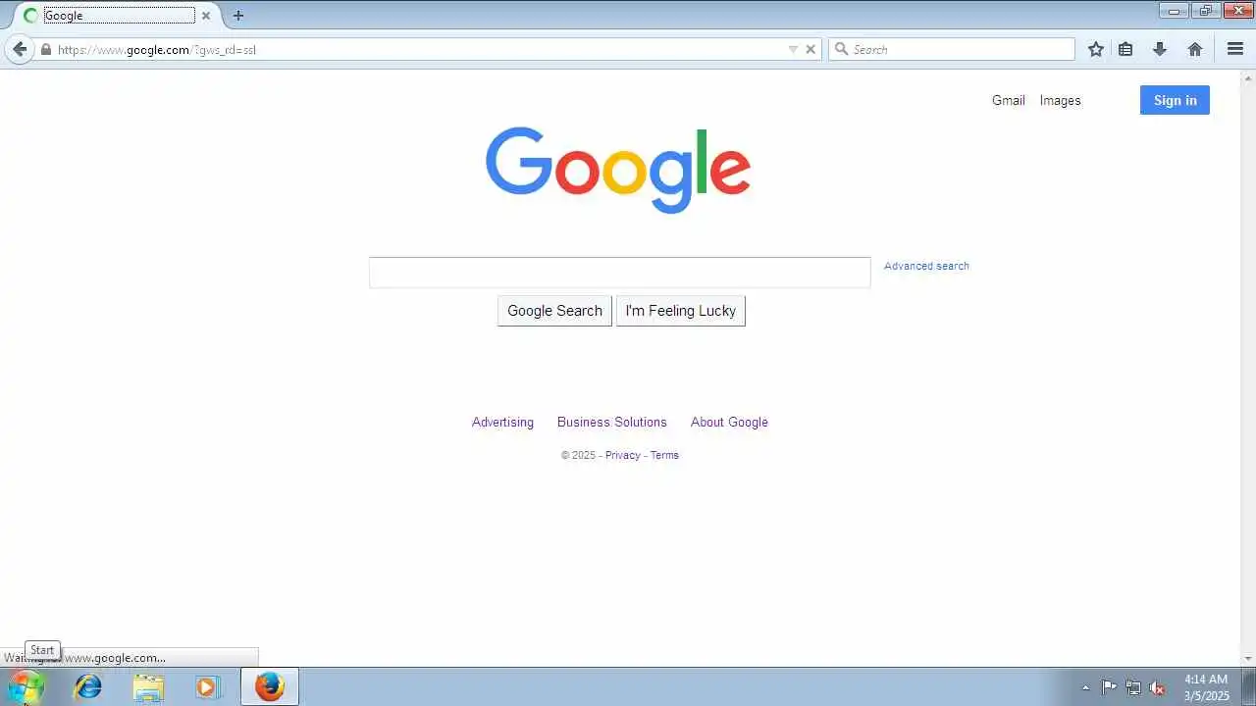Launch Internet Explorer from the taskbar
Screen dimensions: 1256x706
pyautogui.click(x=88, y=686)
